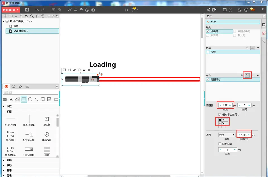The width and height of the screenshot is (268, 177).
Task: Open the numbered list icon in project panel
Action: (x=48, y=16)
